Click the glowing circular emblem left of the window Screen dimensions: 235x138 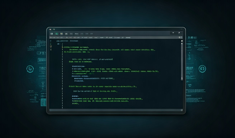(x=30, y=69)
